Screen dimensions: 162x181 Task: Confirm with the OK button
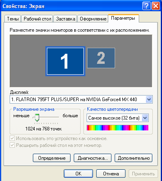point(78,174)
